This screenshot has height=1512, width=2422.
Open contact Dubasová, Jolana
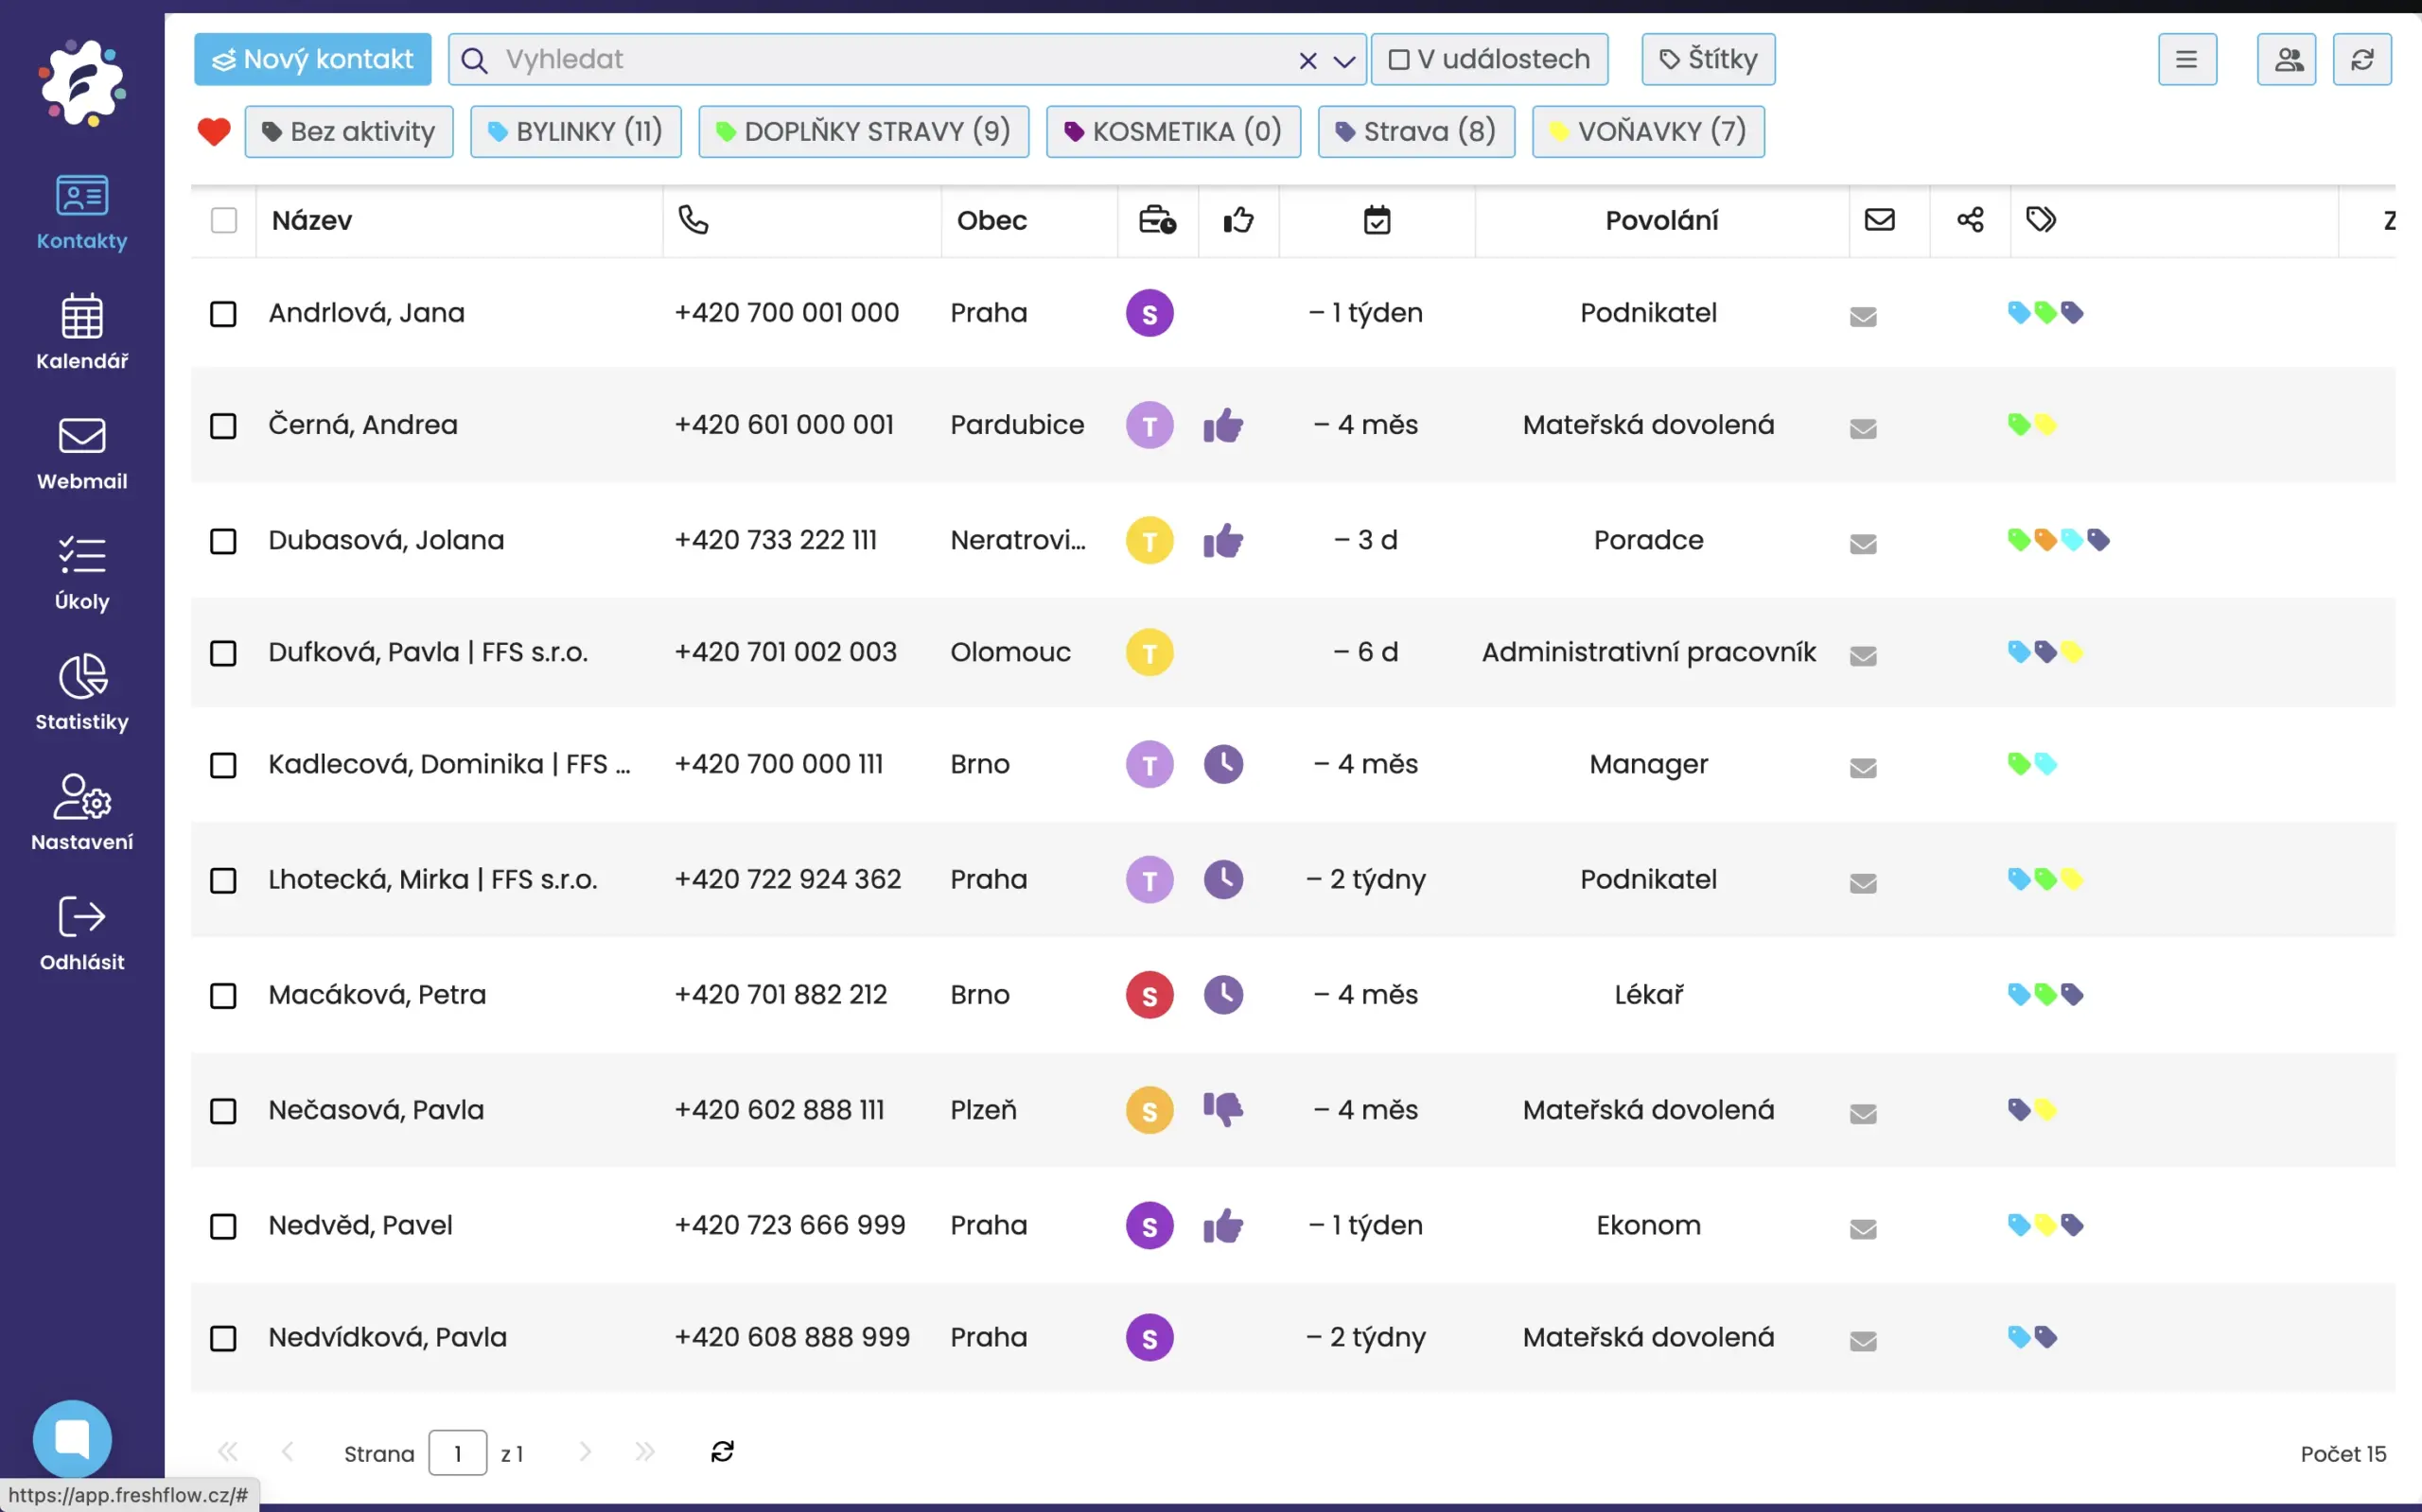pos(386,540)
